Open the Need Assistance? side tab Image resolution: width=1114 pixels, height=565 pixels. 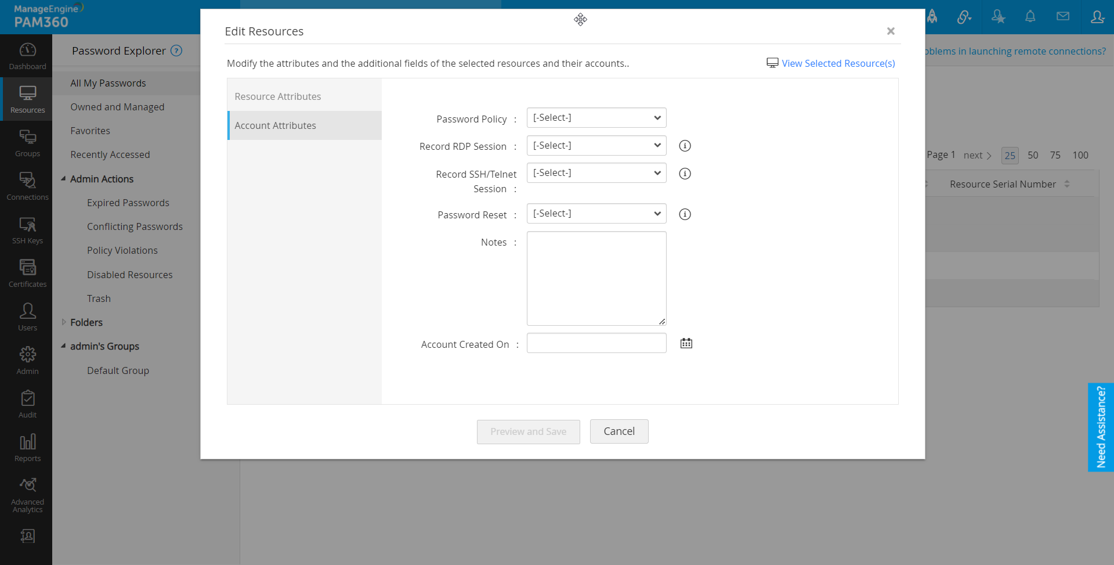[x=1101, y=427]
